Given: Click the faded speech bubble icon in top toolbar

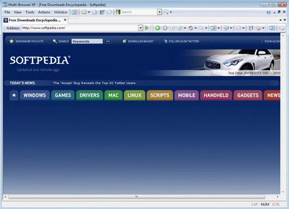Looking at the screenshot, I should coord(109,12).
